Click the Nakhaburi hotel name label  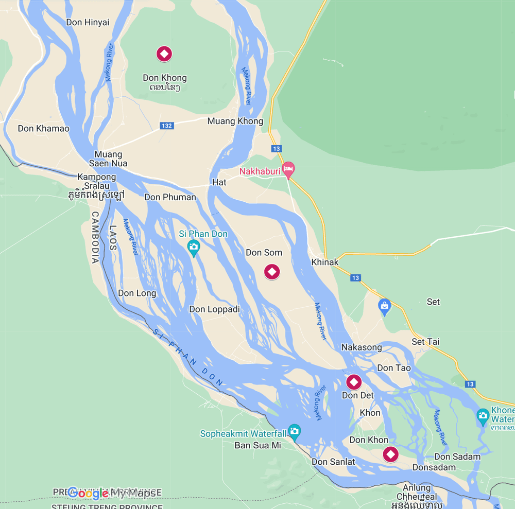tap(260, 171)
